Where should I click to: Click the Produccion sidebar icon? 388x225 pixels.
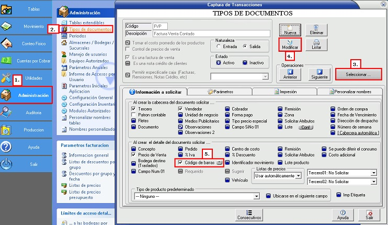point(7,129)
